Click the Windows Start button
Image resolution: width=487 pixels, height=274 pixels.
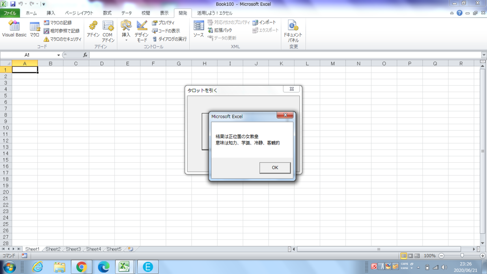[9, 267]
